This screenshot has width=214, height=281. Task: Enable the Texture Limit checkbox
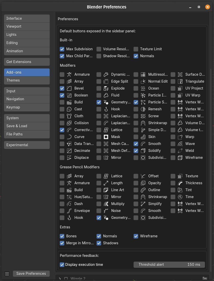tap(136, 49)
